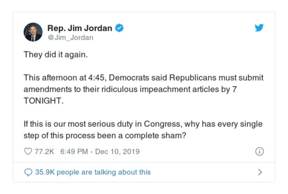Screen dimensions: 288x194
Task: Like the tweet with the heart icon
Action: pos(28,151)
